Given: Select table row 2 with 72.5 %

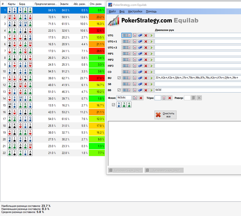Looking at the screenshot, I should (x=53, y=17).
